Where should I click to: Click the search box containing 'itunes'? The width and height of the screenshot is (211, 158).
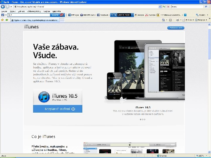[187, 6]
